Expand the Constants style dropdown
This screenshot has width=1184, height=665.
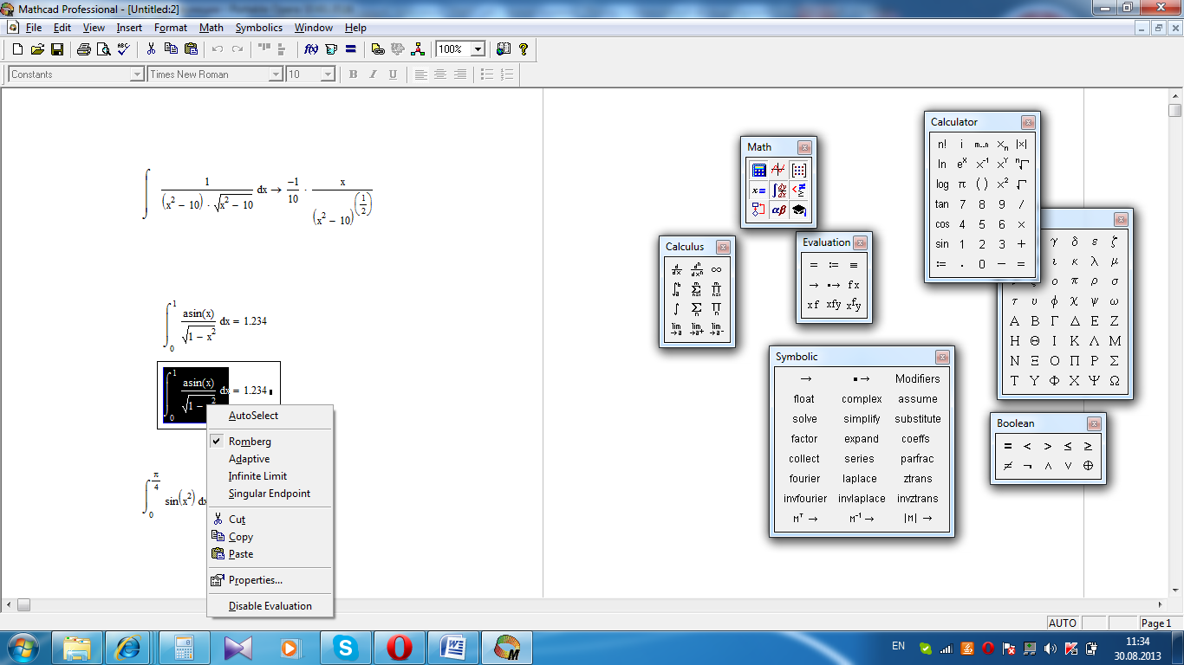point(136,74)
